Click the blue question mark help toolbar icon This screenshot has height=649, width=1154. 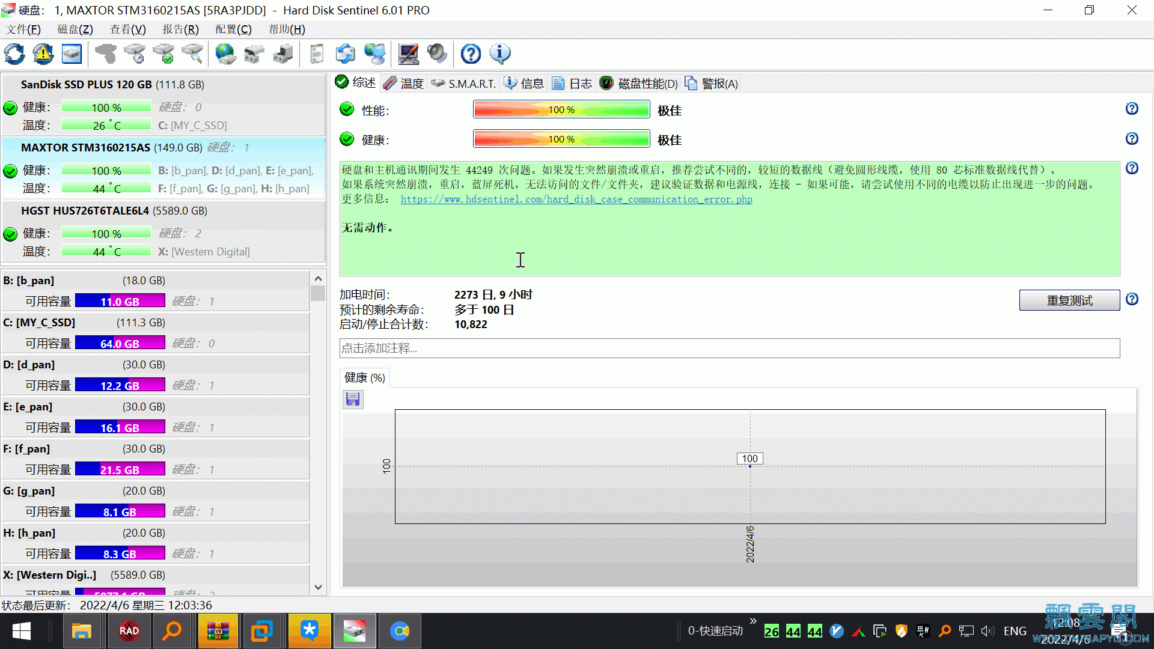coord(471,54)
